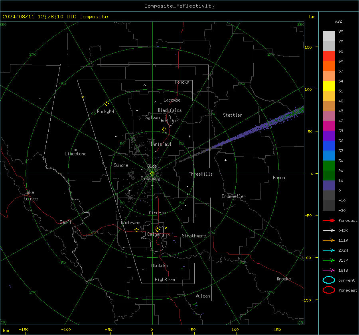
Task: Click the Ponoka city label
Action: click(182, 82)
